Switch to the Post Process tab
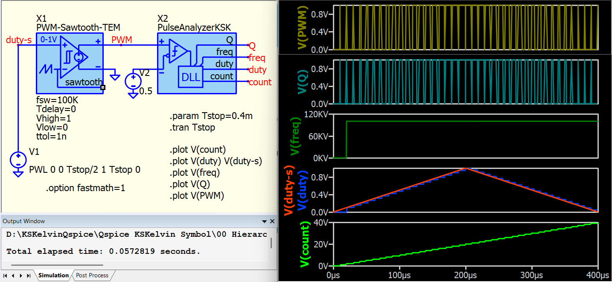The height and width of the screenshot is (282, 612). click(92, 276)
